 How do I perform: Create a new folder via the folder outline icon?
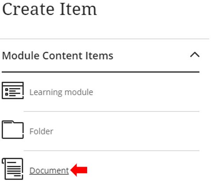tap(13, 130)
